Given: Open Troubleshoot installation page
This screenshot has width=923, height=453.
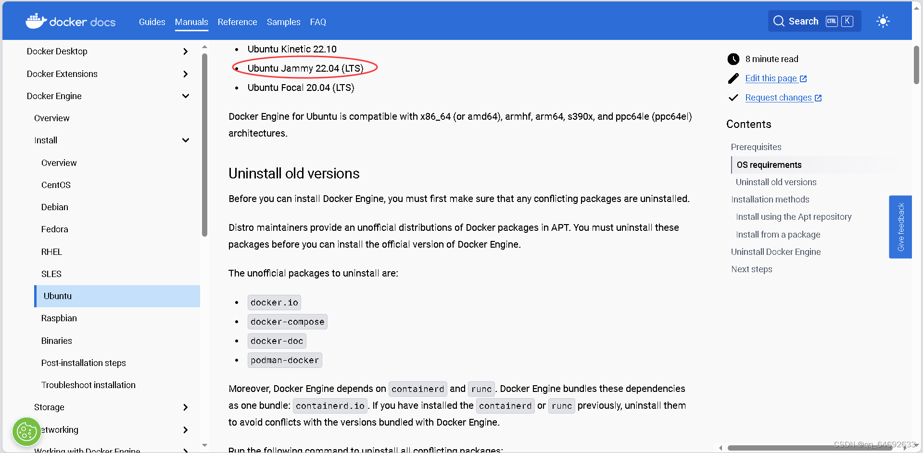Looking at the screenshot, I should click(x=89, y=385).
